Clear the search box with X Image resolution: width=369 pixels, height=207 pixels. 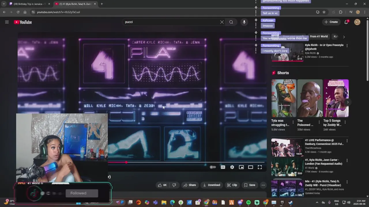click(x=222, y=22)
